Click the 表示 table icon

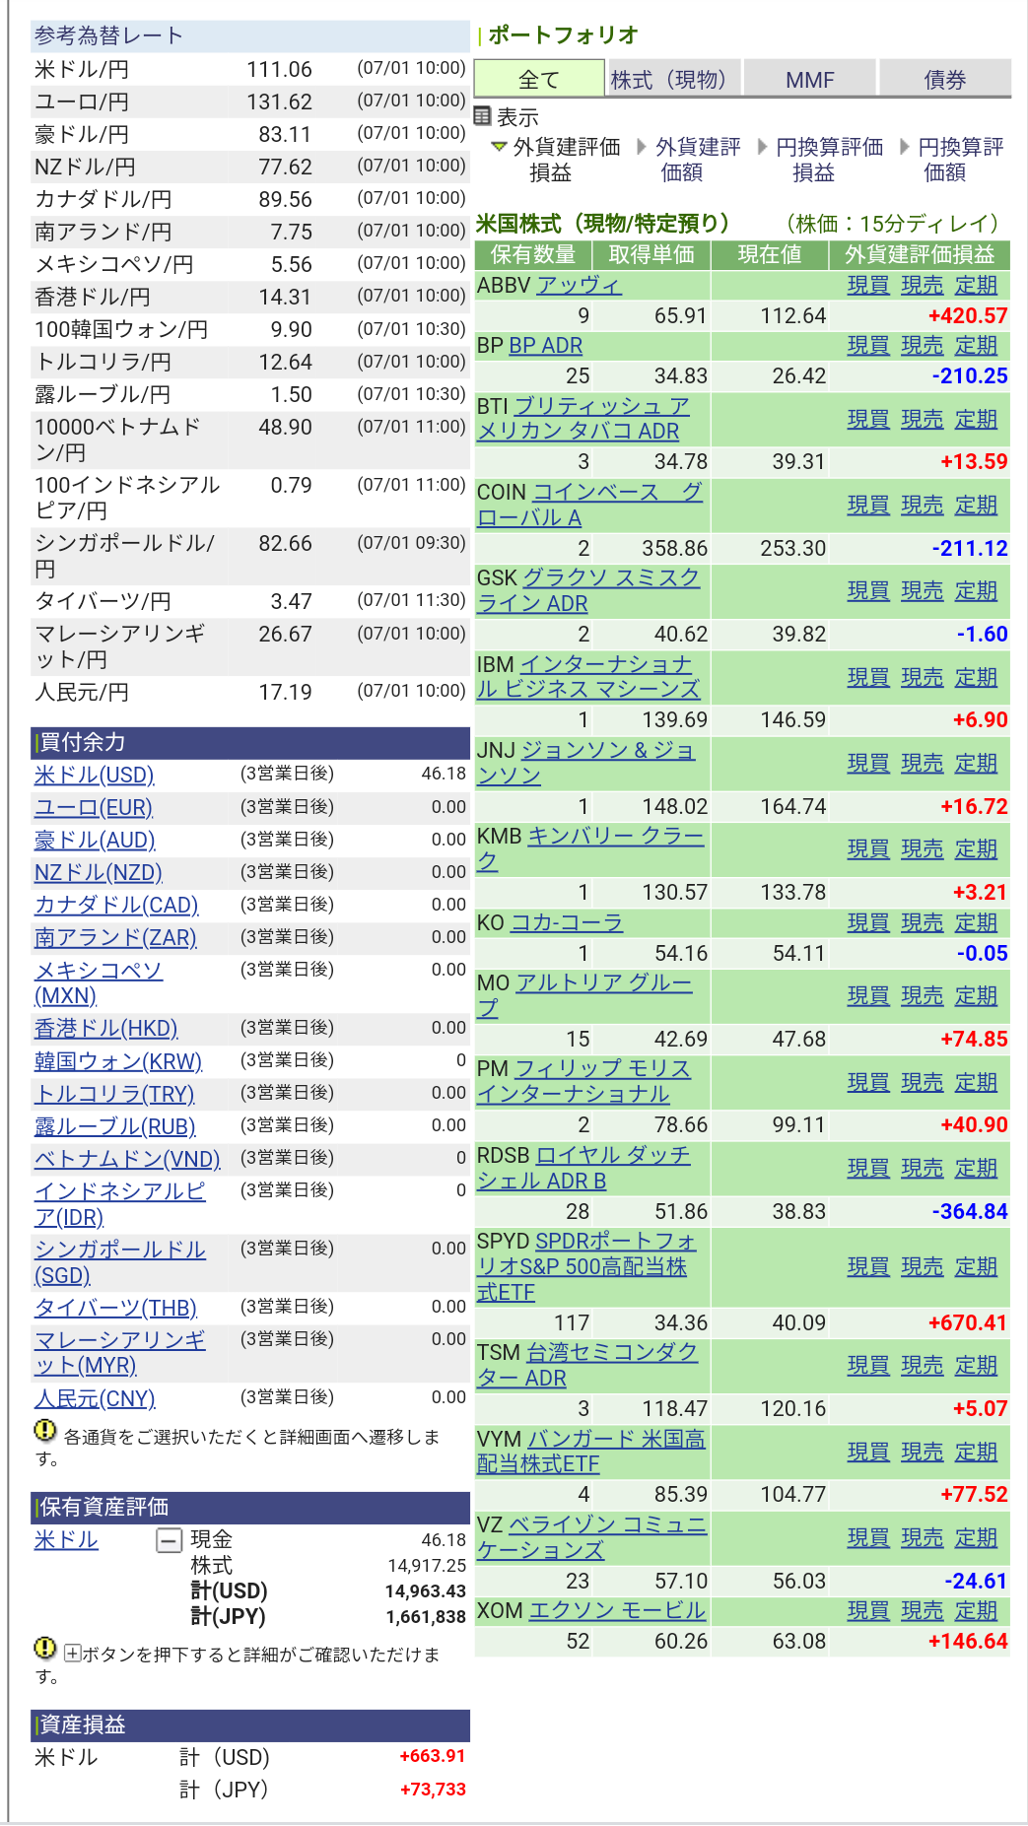click(x=482, y=116)
